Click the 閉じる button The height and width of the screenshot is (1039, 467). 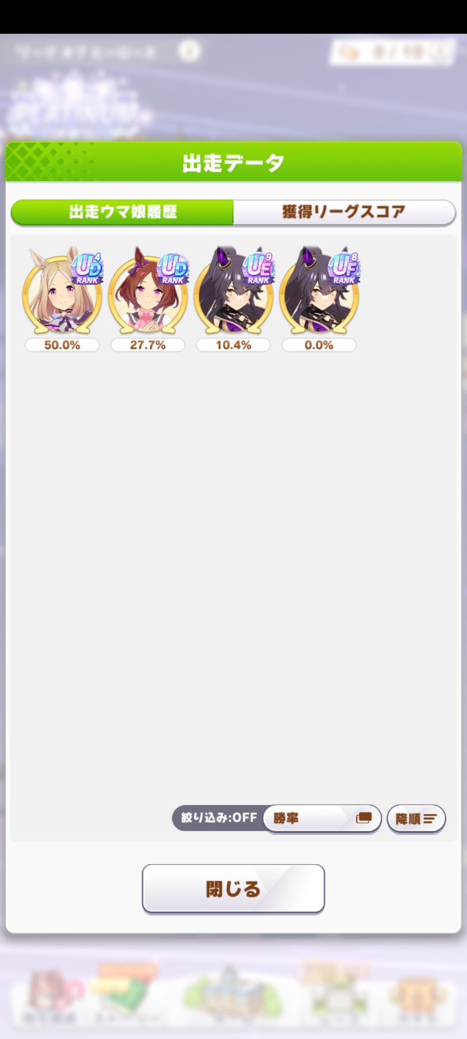233,889
